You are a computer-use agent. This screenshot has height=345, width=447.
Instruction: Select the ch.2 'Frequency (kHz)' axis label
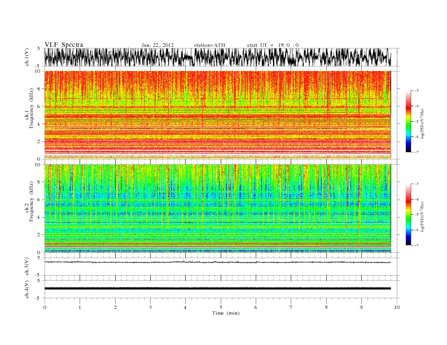(31, 201)
